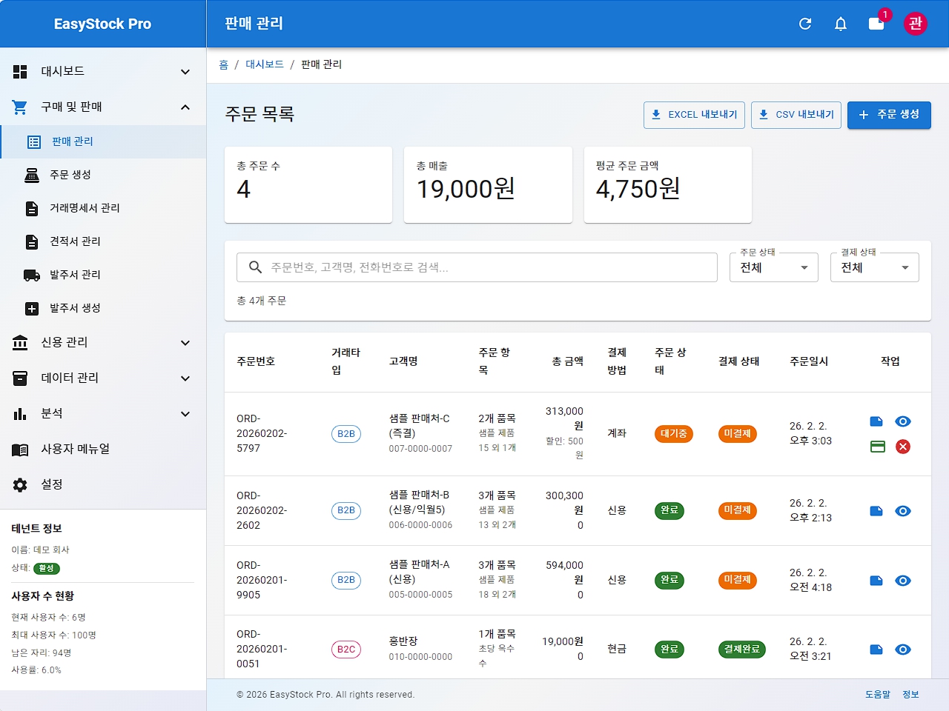The image size is (949, 711).
Task: Open the clipboard icon with badge 1
Action: [x=876, y=24]
